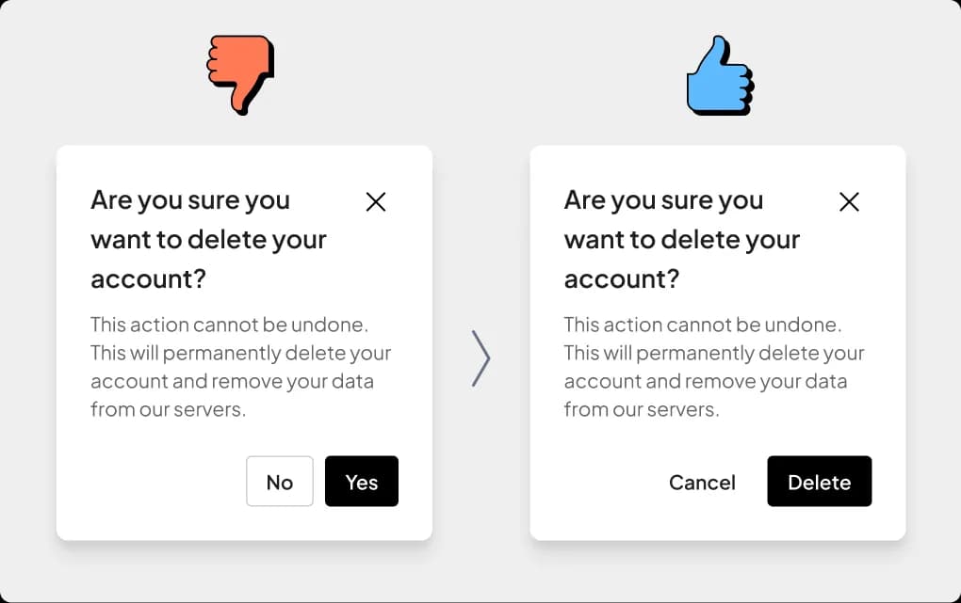Click the chevron arrow between the dialogs

tap(480, 358)
